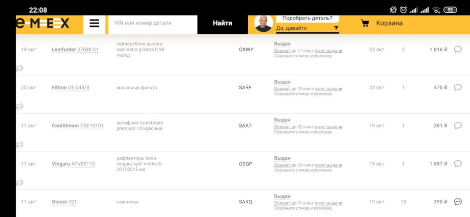Focus the VIN or part number field
Screen dimensions: 470x217
click(x=153, y=24)
